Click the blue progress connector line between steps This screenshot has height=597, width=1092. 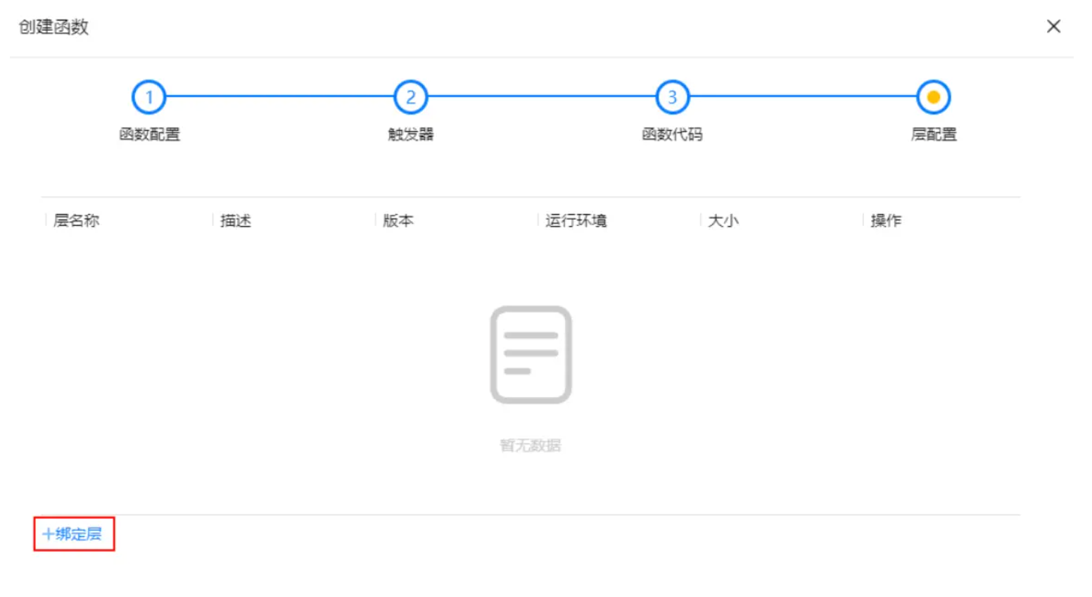pyautogui.click(x=281, y=96)
